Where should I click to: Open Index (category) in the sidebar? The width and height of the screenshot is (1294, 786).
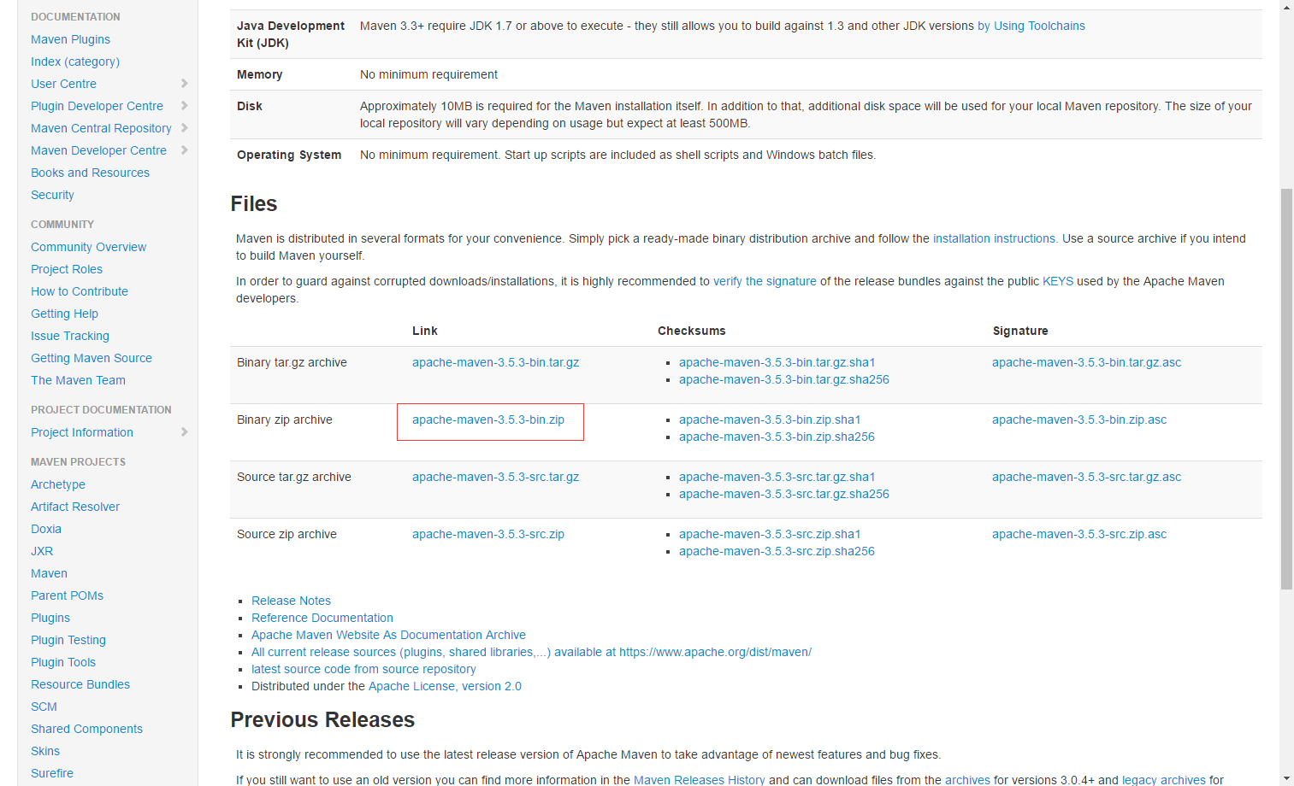click(x=75, y=62)
